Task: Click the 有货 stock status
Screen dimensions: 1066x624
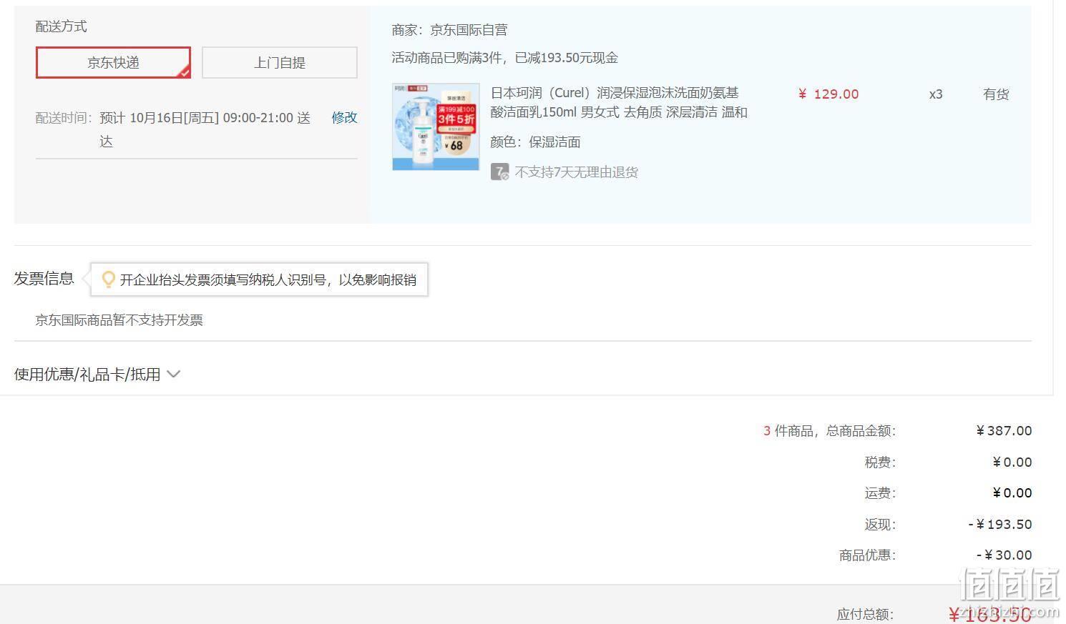Action: coord(996,94)
